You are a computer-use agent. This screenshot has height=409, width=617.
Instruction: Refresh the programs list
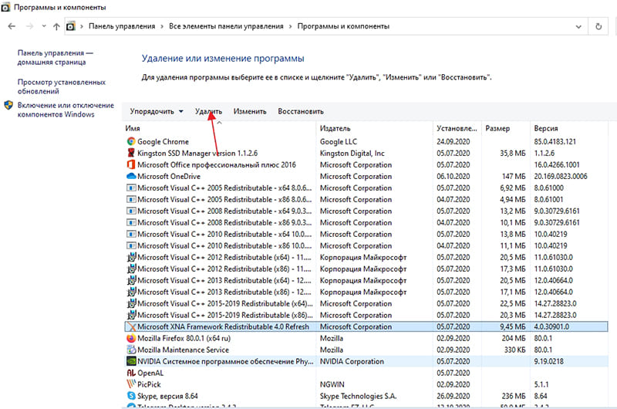(x=598, y=26)
